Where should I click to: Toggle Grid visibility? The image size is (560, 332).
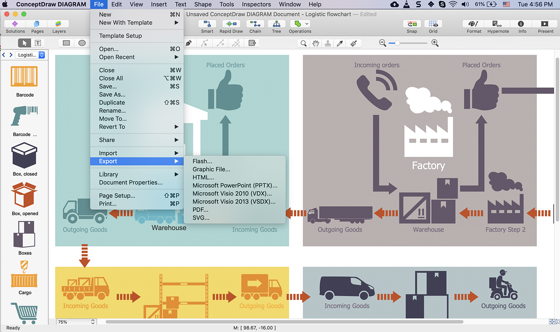(x=433, y=26)
